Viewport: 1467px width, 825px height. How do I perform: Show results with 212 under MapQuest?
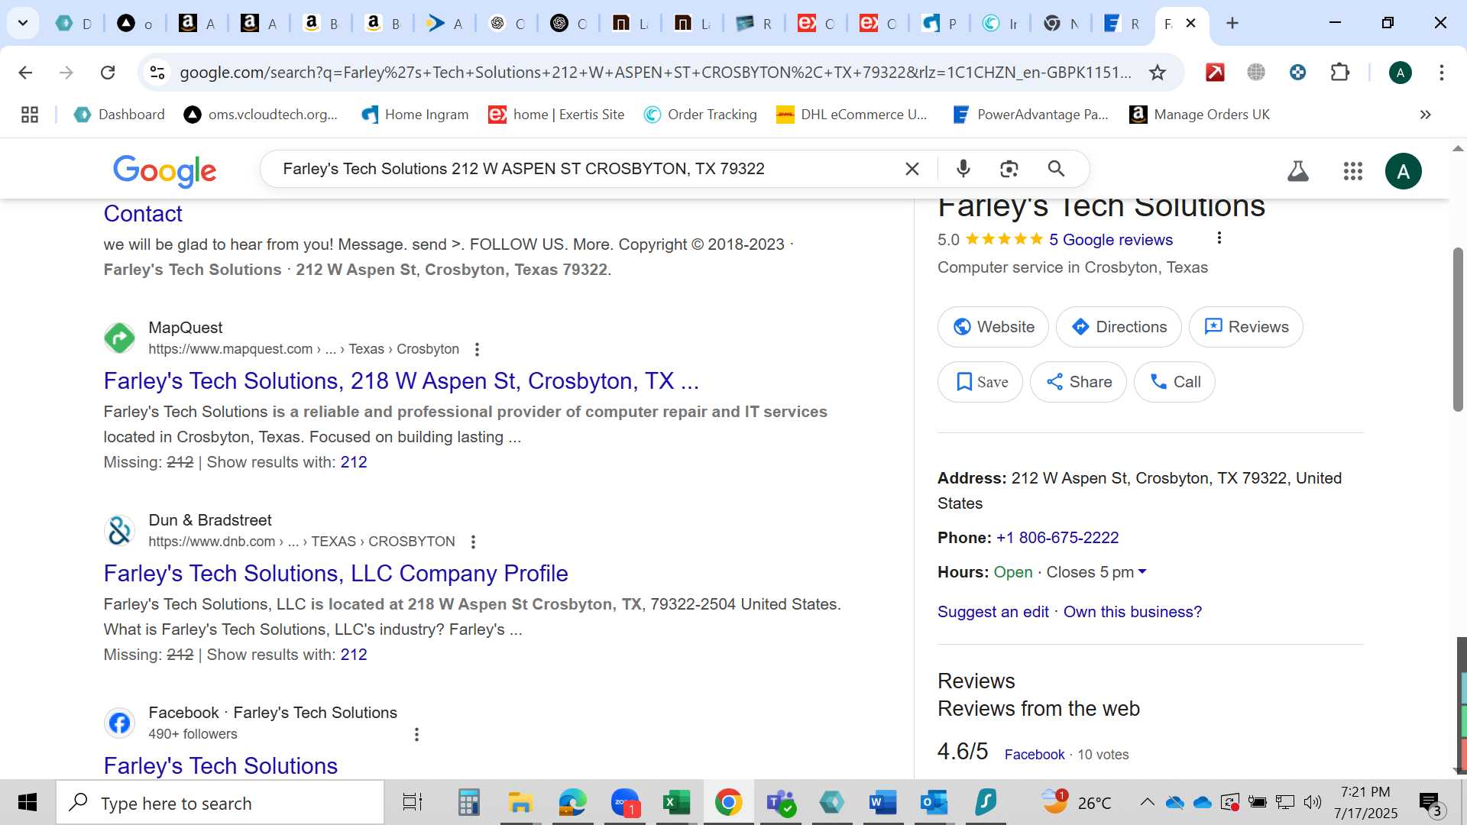(354, 462)
